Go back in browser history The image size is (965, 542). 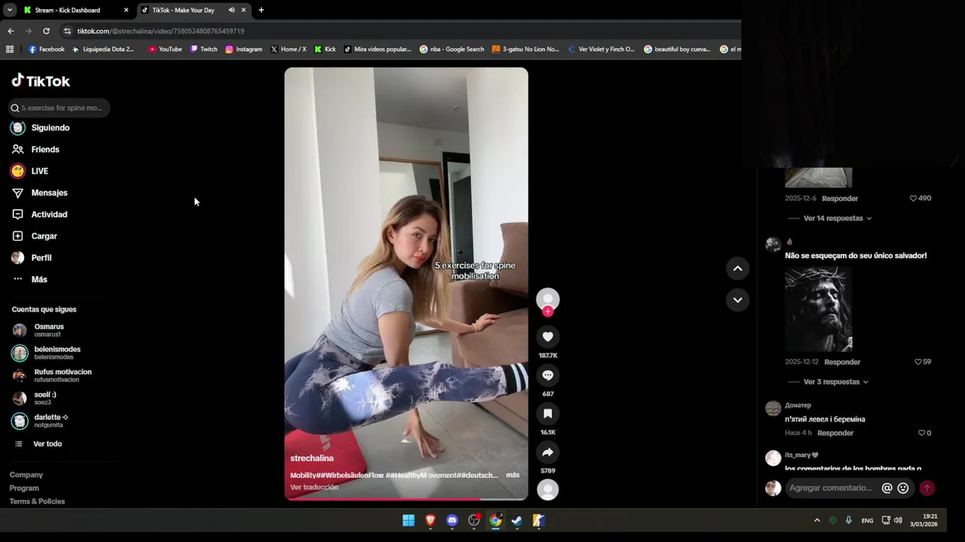point(11,31)
